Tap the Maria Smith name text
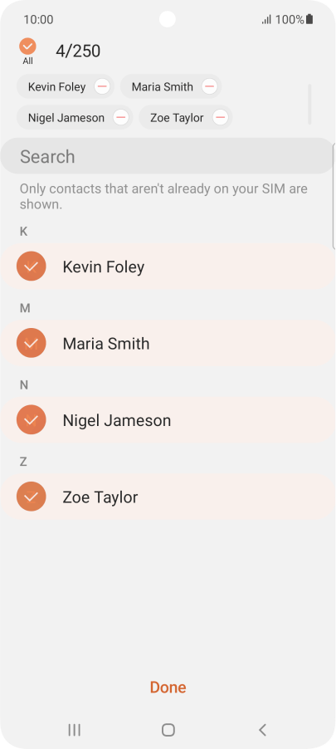The image size is (336, 749). [x=106, y=344]
